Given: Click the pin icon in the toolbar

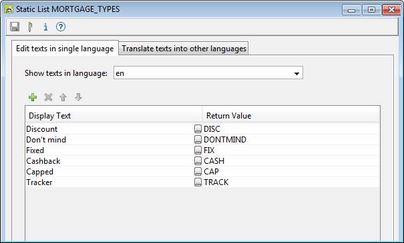Looking at the screenshot, I should (x=30, y=27).
